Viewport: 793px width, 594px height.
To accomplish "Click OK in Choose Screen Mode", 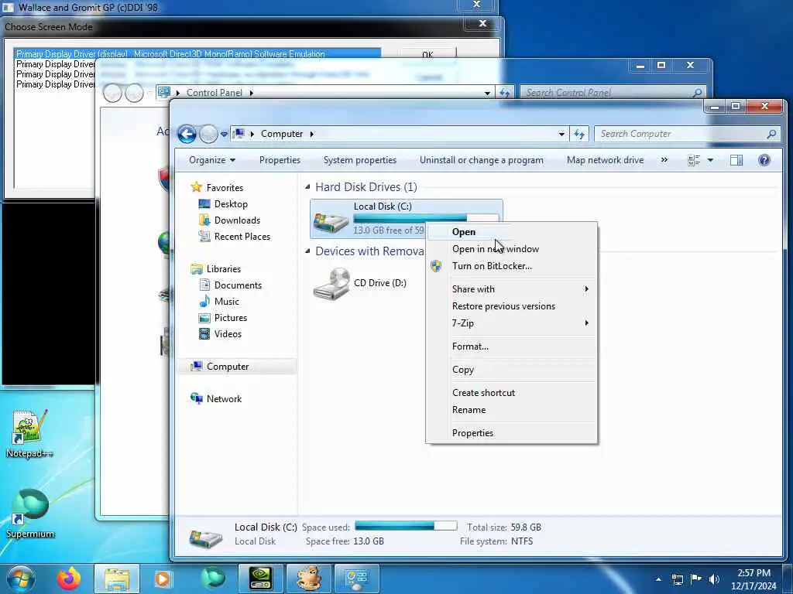I will (427, 55).
